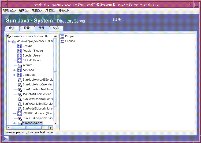
Task: Select the example.com label in tree
Action: (32, 123)
